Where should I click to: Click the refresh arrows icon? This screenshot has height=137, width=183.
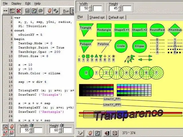pyautogui.click(x=56, y=11)
